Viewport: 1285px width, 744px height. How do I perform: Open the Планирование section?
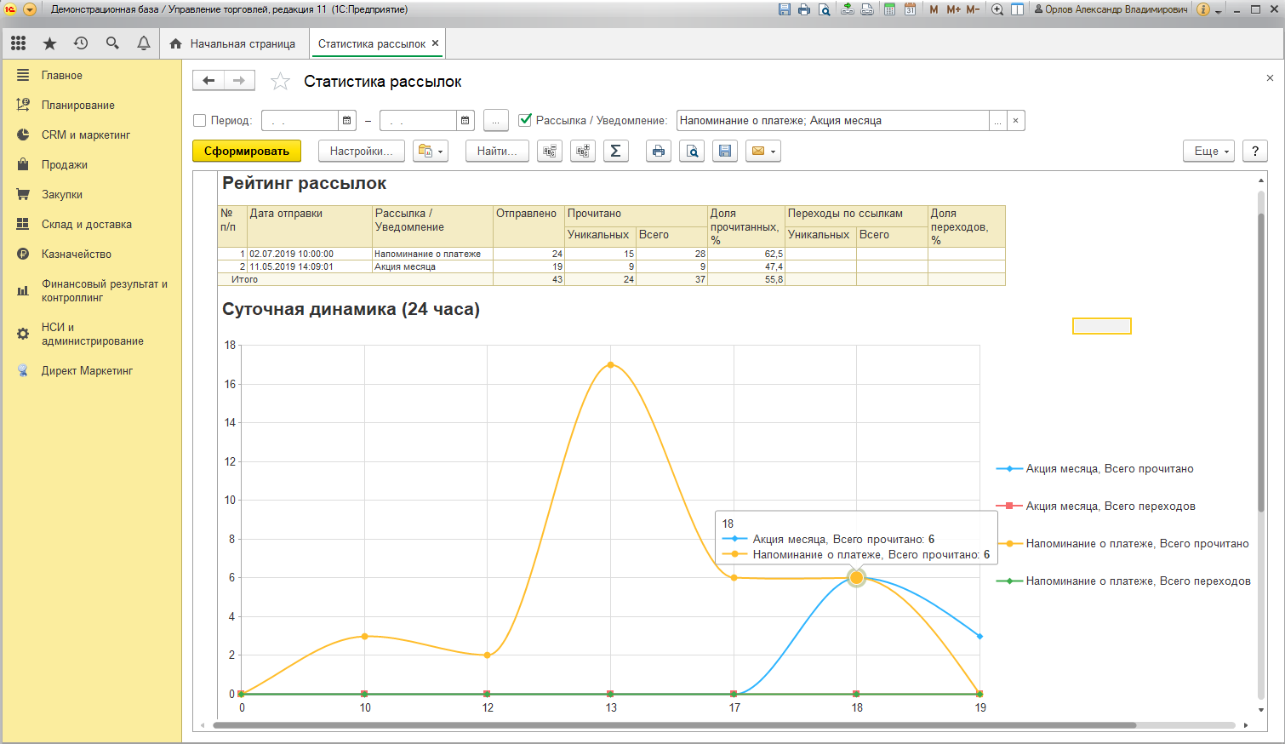pos(92,106)
